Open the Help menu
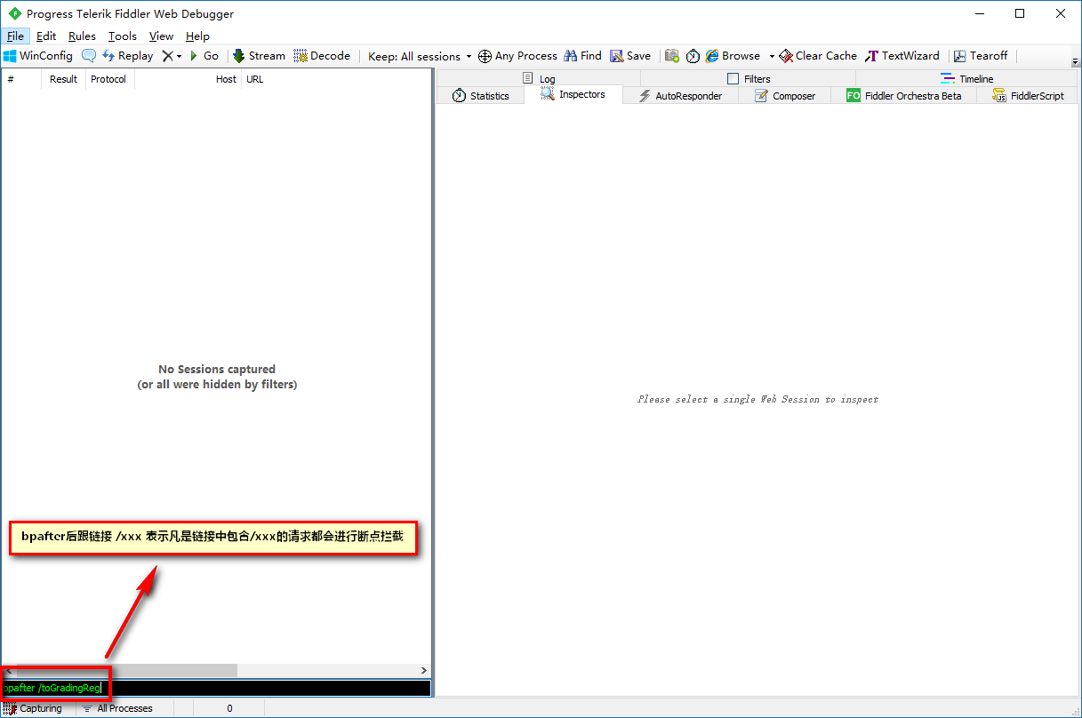 tap(197, 36)
